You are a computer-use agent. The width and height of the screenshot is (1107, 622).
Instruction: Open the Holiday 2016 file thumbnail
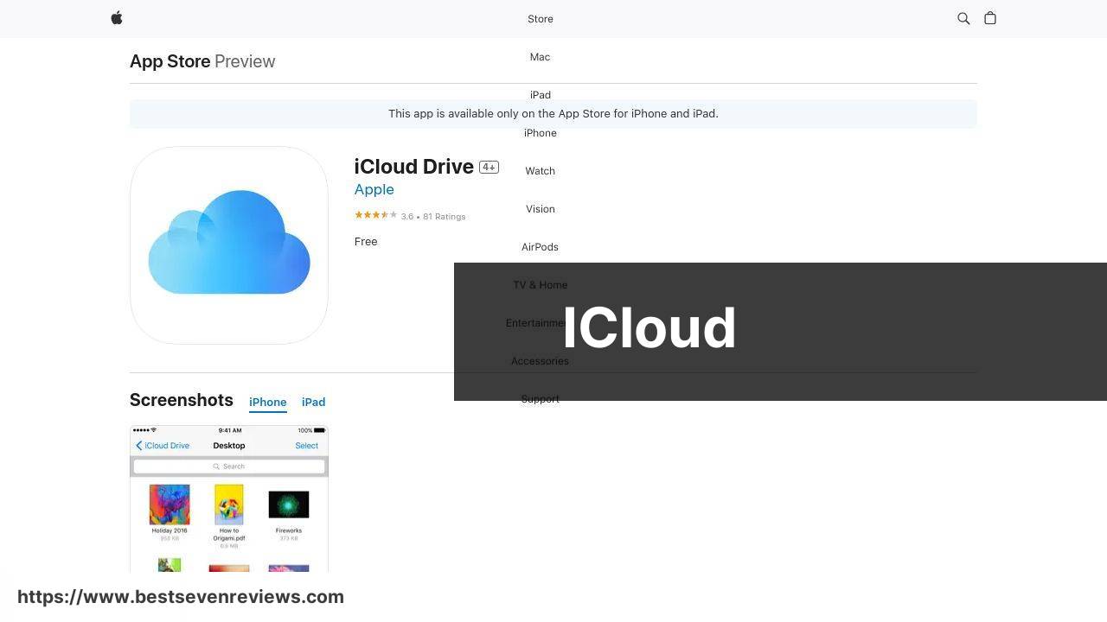(x=170, y=505)
